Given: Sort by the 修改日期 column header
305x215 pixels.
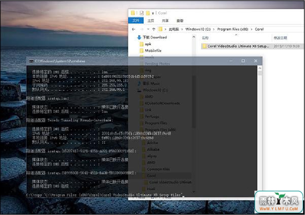Looking at the screenshot, I should coord(280,38).
